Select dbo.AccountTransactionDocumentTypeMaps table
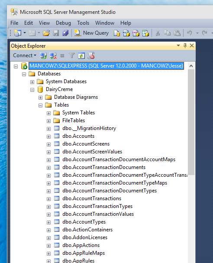 tap(115, 183)
